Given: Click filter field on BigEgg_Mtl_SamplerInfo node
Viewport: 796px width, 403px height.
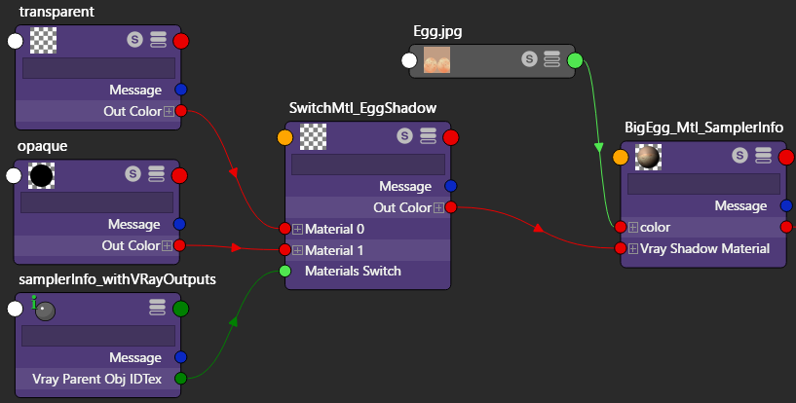Looking at the screenshot, I should pos(703,184).
